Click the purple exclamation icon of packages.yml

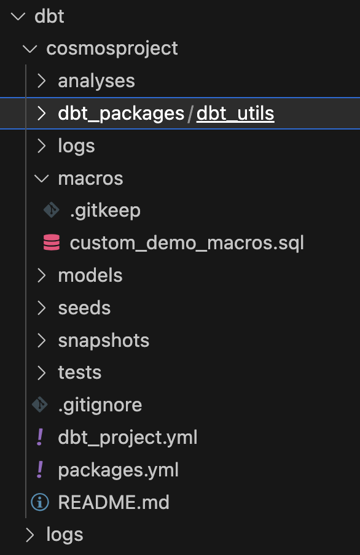tap(40, 470)
